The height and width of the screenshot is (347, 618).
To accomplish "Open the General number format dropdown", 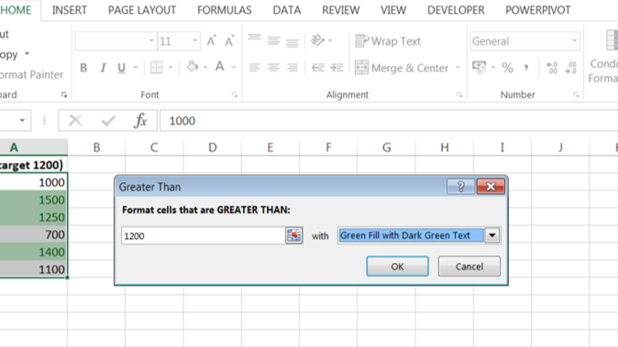I will [574, 41].
